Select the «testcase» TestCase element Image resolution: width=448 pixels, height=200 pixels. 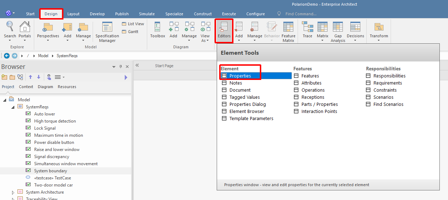[x=52, y=178]
